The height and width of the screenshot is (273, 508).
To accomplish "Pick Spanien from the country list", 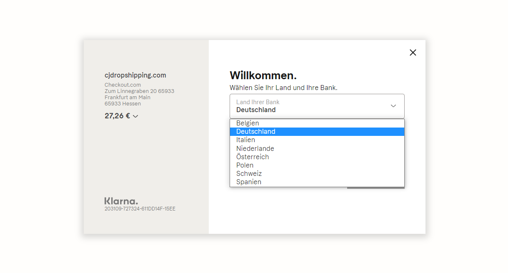I will [249, 182].
